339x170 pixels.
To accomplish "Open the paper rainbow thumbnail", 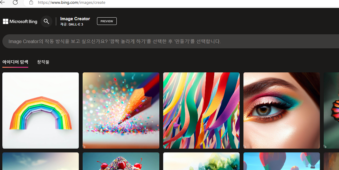I will pos(41,110).
